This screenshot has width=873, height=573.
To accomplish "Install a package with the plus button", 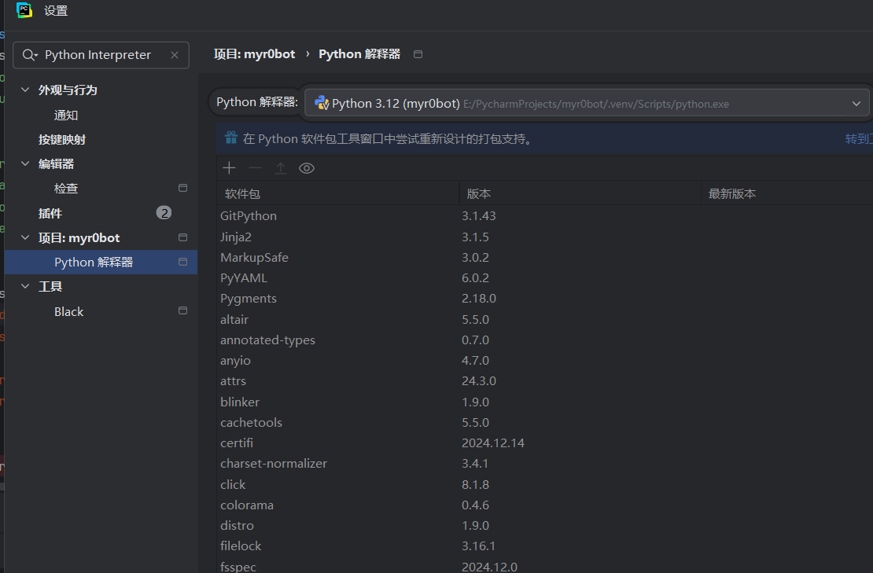I will 229,168.
